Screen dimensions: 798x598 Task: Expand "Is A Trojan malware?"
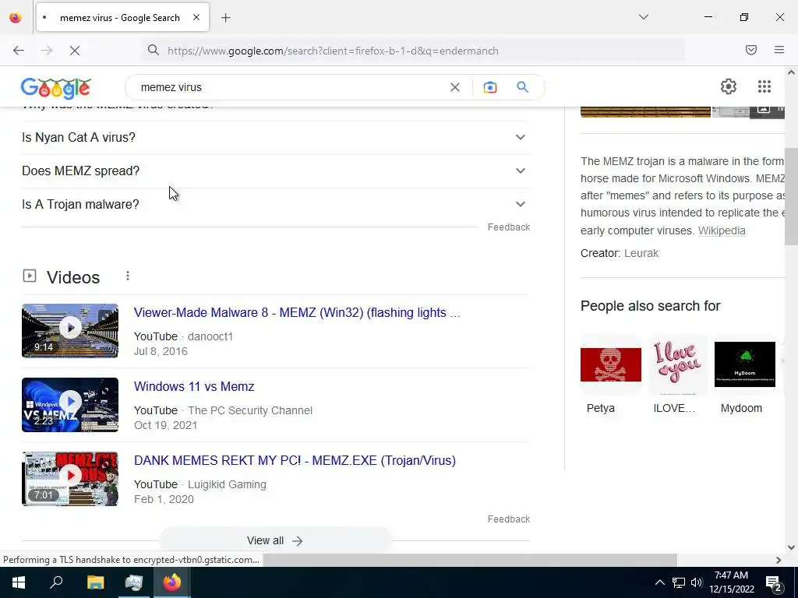pos(276,204)
